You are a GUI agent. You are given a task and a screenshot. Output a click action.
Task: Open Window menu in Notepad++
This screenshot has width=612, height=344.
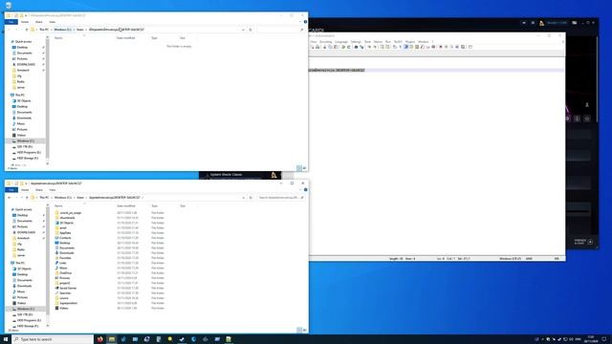pos(423,42)
